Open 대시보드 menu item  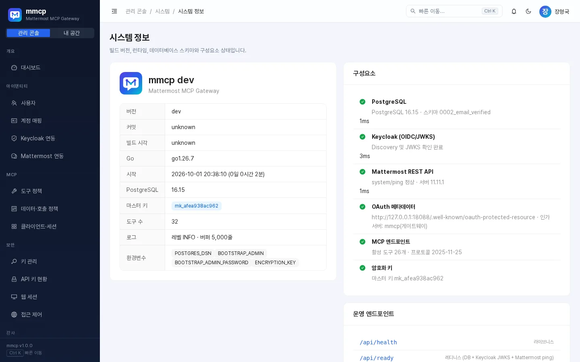[x=50, y=68]
